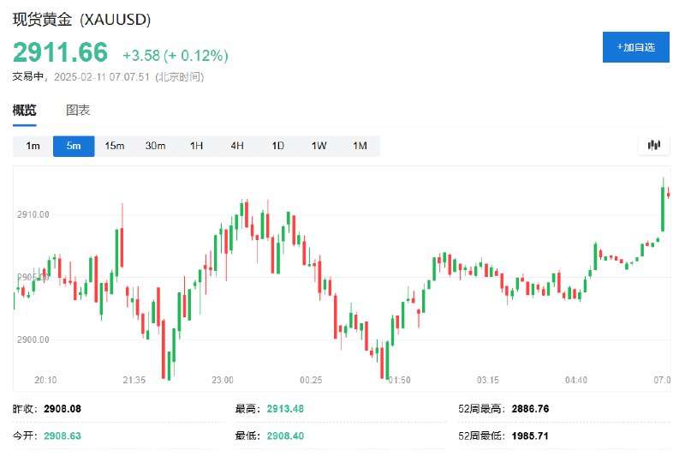Click the 最高 value 2913.48

pos(285,409)
